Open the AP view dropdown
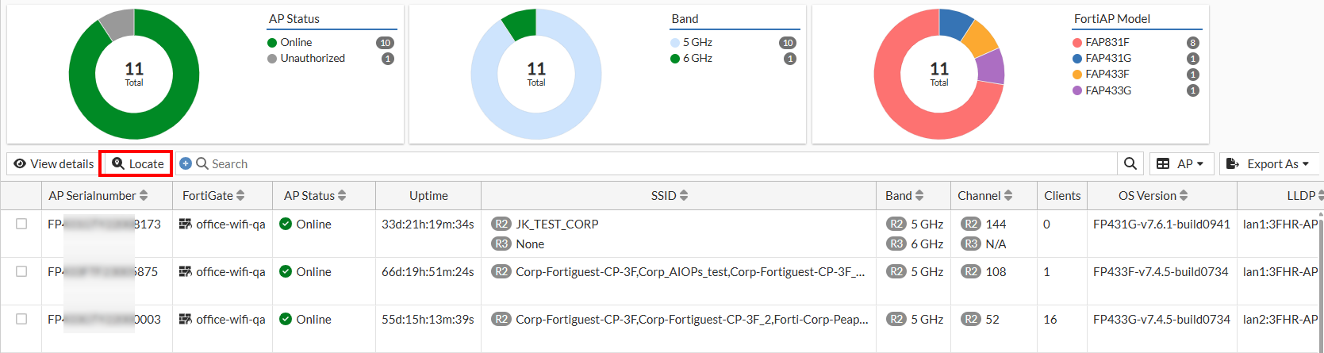1324x353 pixels. (x=1180, y=163)
